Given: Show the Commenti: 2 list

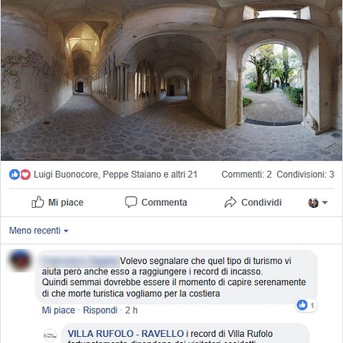Looking at the screenshot, I should (246, 174).
